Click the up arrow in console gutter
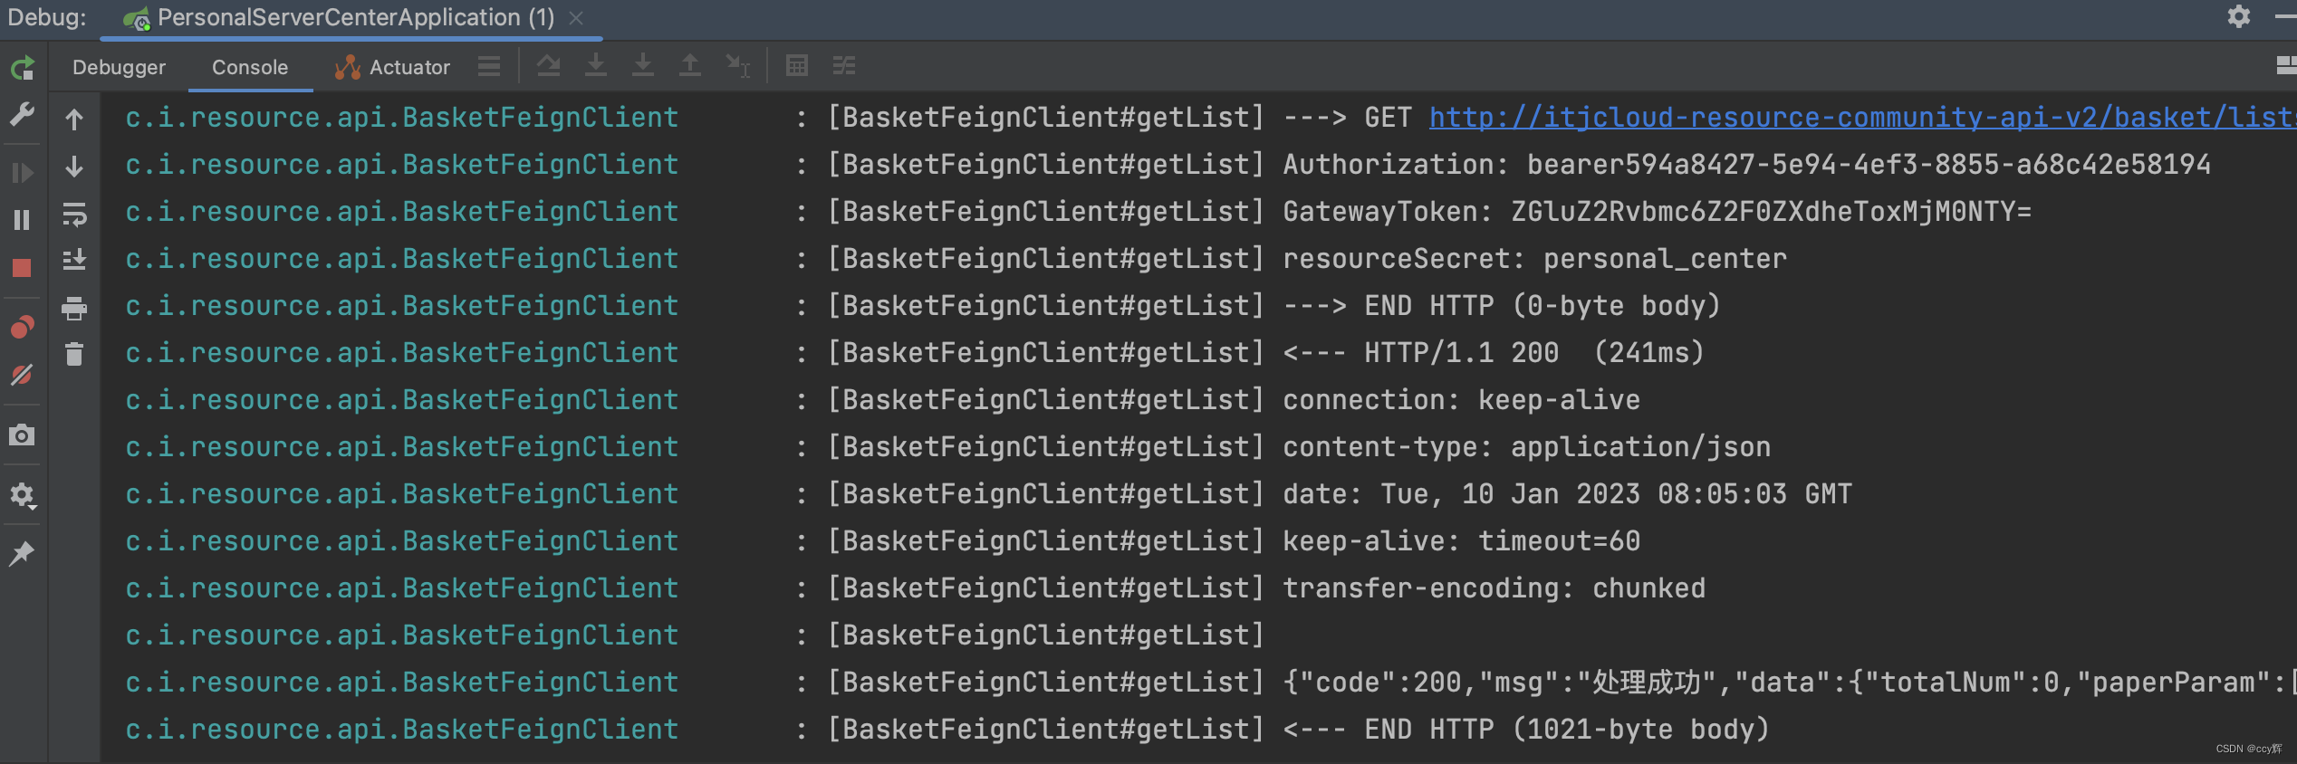The width and height of the screenshot is (2297, 764). 74,119
